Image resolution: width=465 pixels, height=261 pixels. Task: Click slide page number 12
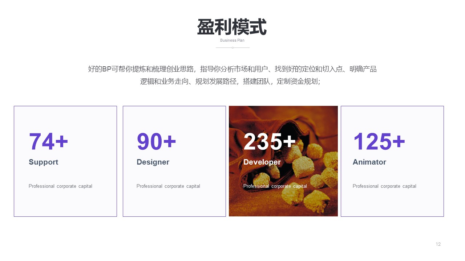(438, 244)
